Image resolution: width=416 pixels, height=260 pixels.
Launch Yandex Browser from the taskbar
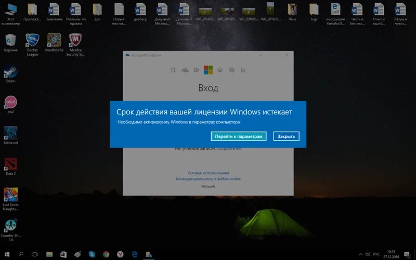[x=120, y=254]
